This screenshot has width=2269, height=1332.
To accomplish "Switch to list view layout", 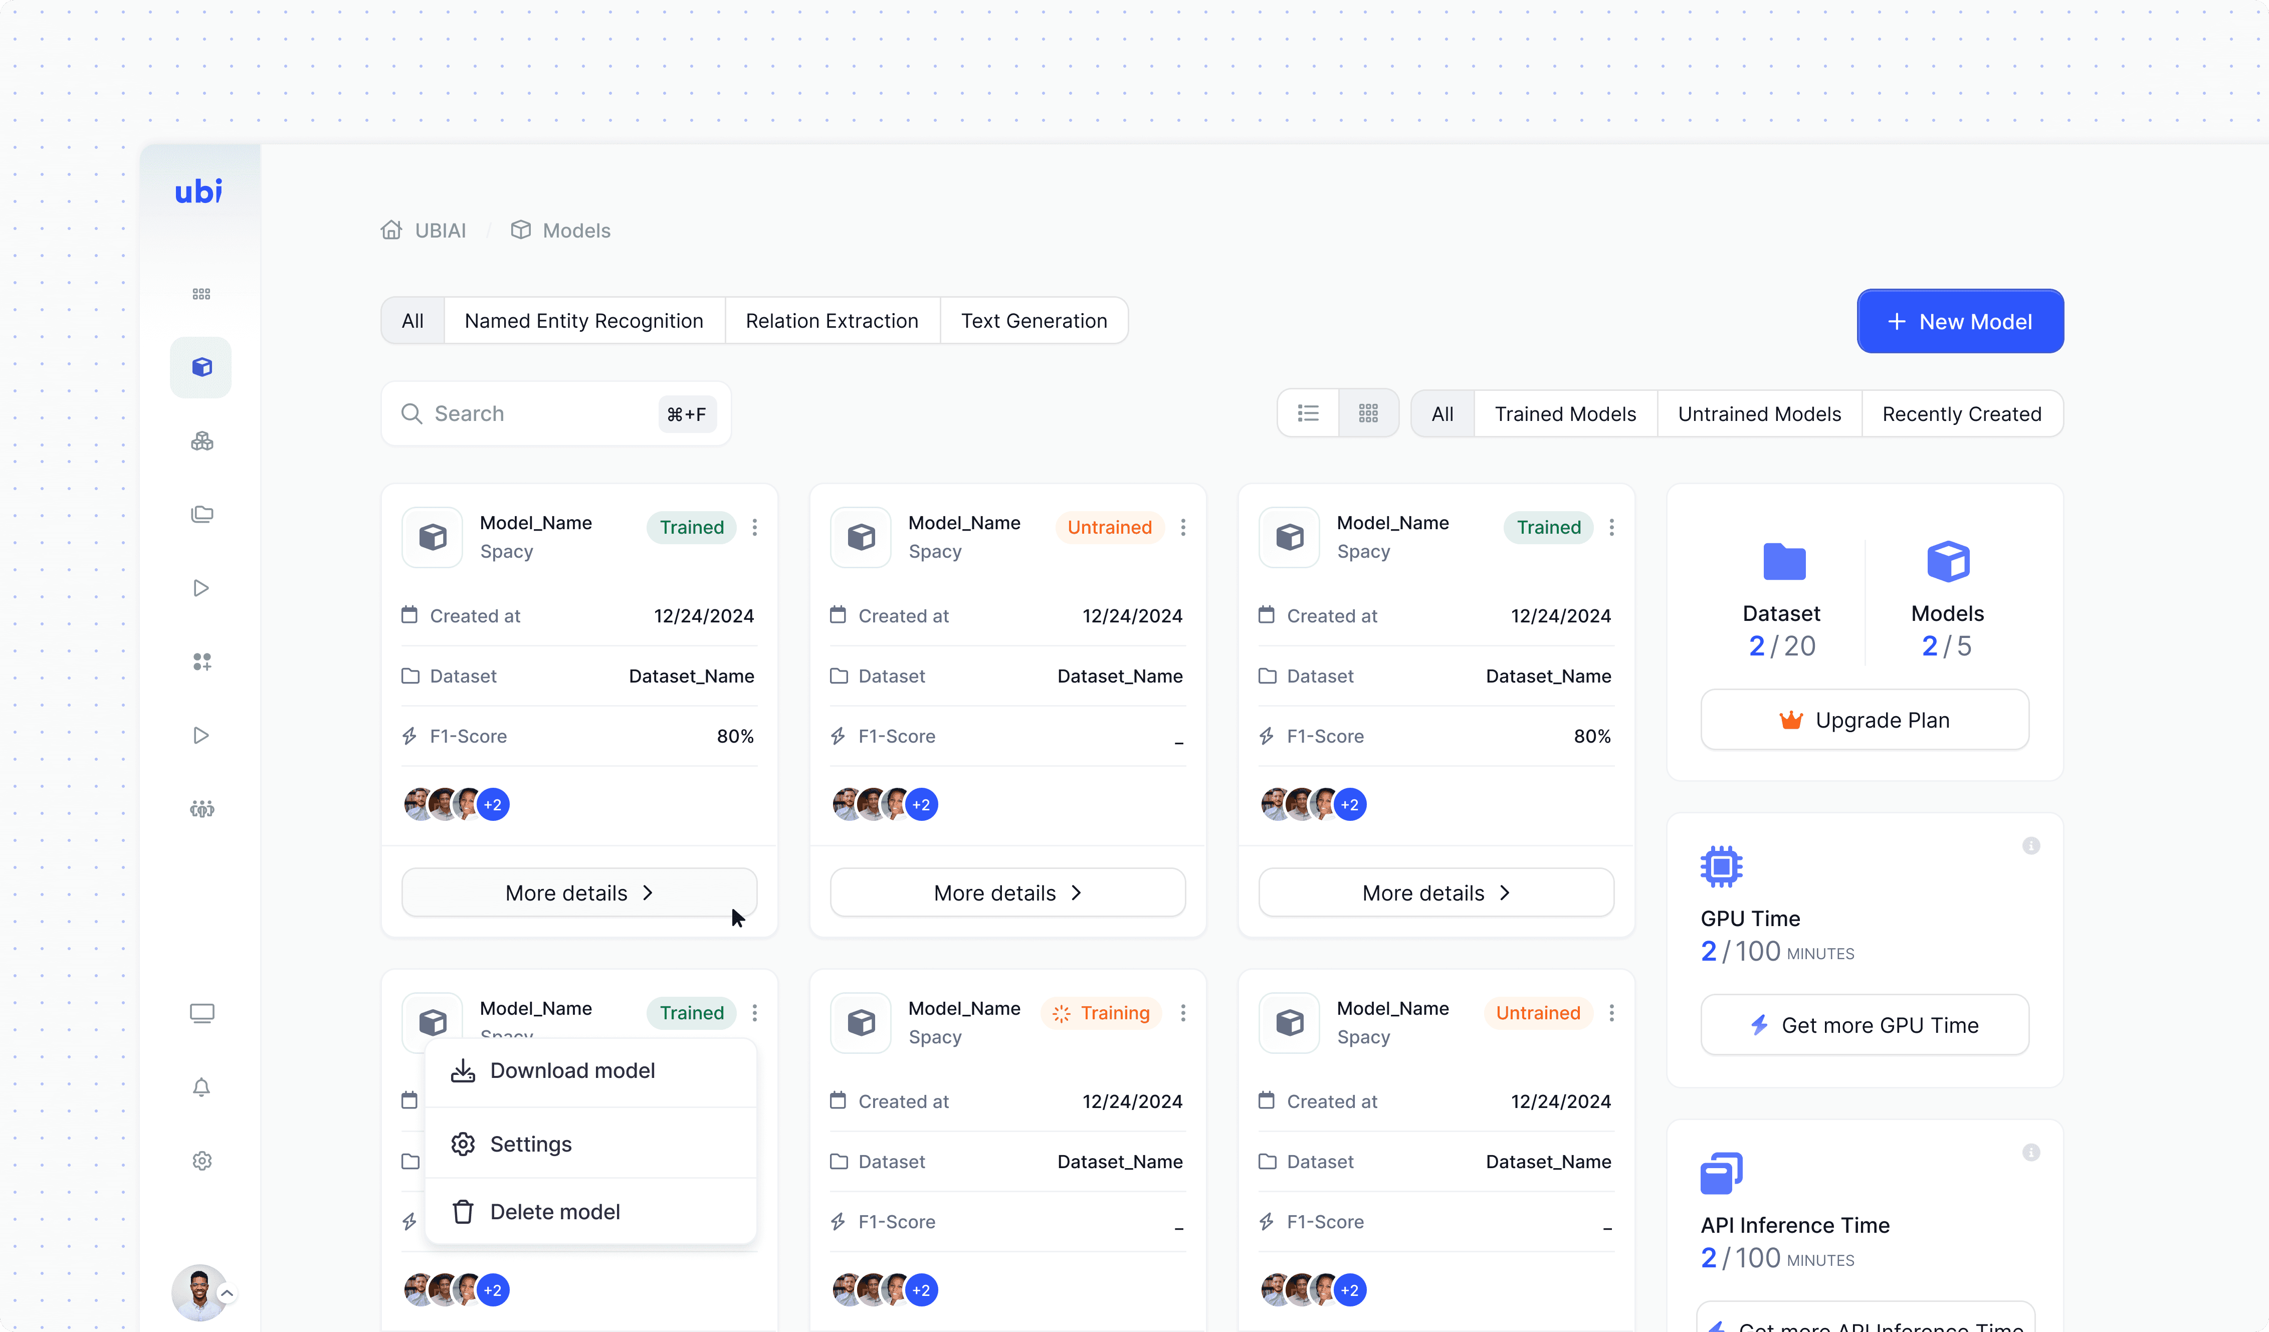I will click(x=1307, y=413).
